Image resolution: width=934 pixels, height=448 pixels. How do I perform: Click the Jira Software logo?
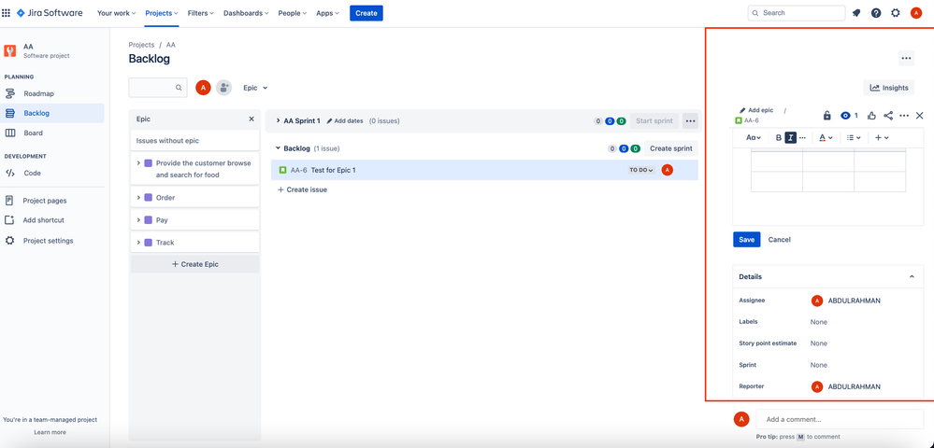coord(50,12)
